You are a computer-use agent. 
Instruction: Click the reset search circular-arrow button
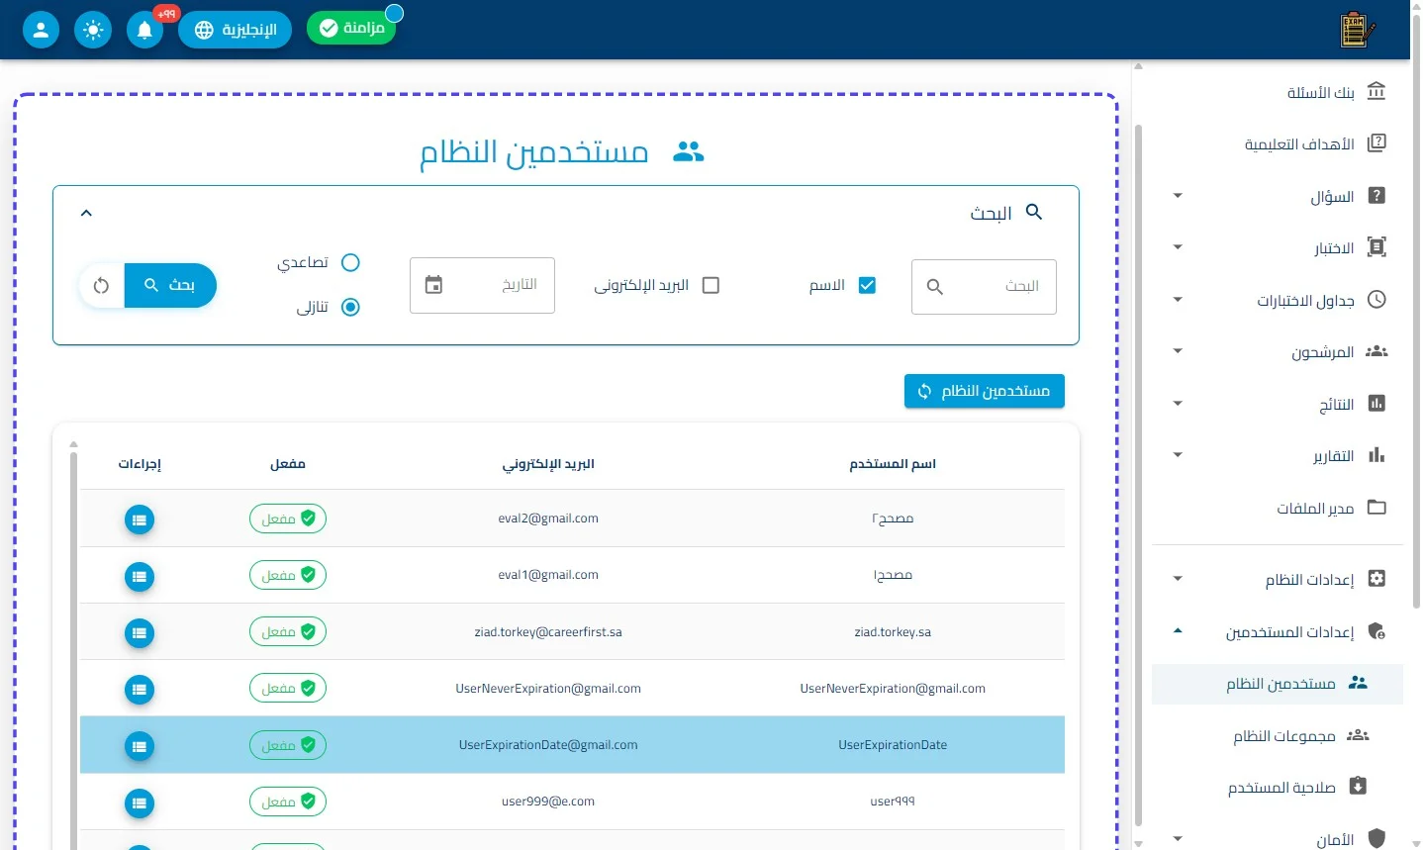[x=101, y=286]
